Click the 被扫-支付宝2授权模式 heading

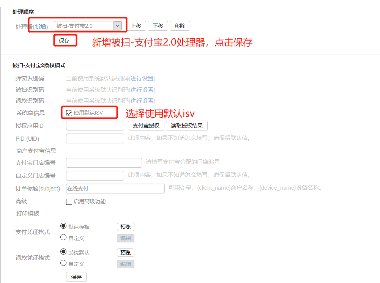coord(39,65)
